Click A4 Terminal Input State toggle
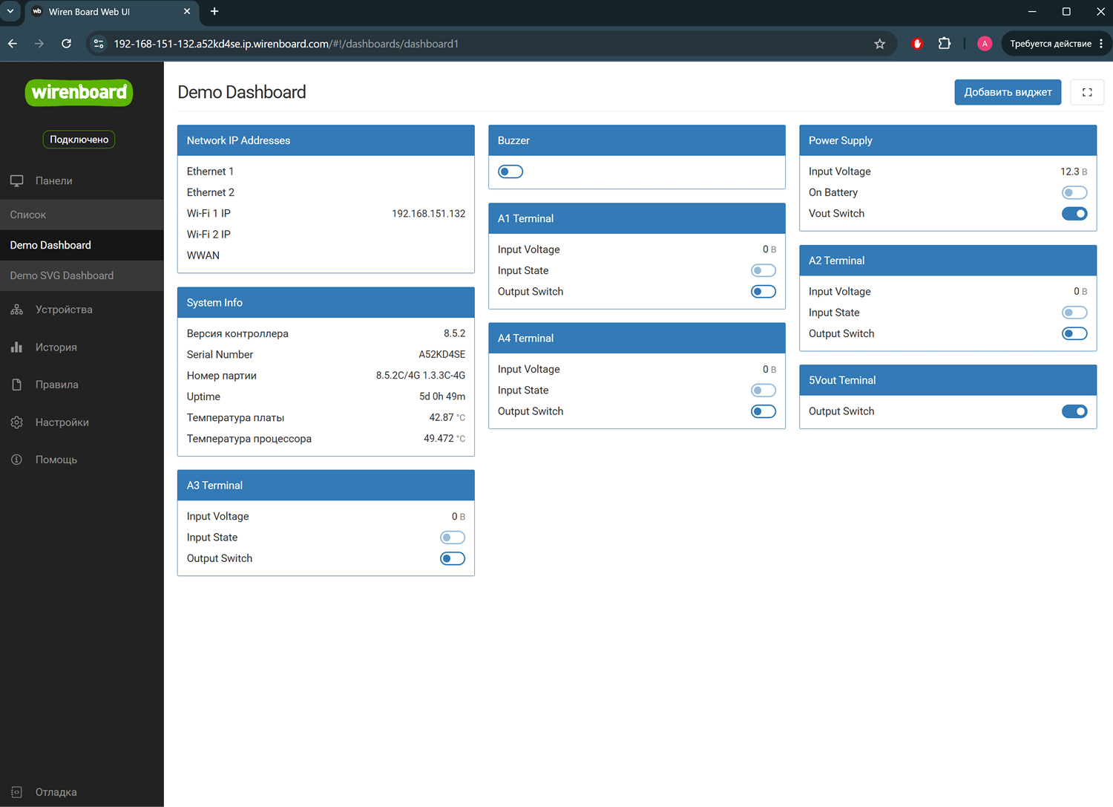Screen dimensions: 1113x807 (764, 391)
